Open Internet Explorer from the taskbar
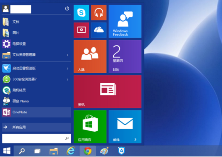Viewport: 222px width, 157px height. pos(71,151)
